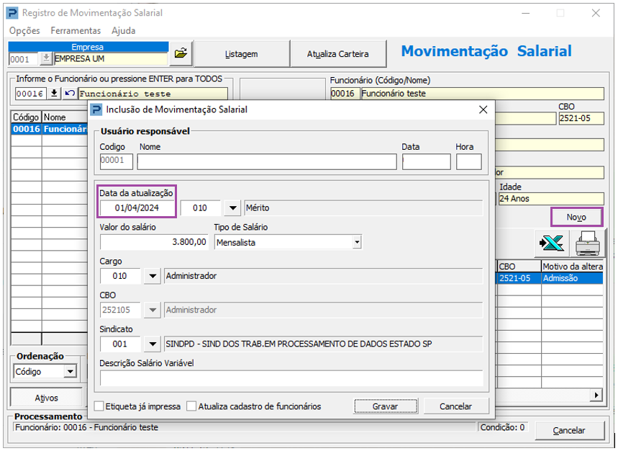Click the employee code lookup arrow icon
The width and height of the screenshot is (618, 451).
tap(55, 94)
